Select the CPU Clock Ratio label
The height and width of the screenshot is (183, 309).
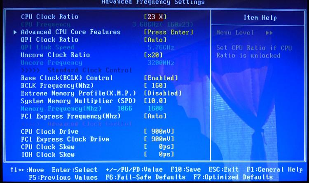point(49,16)
